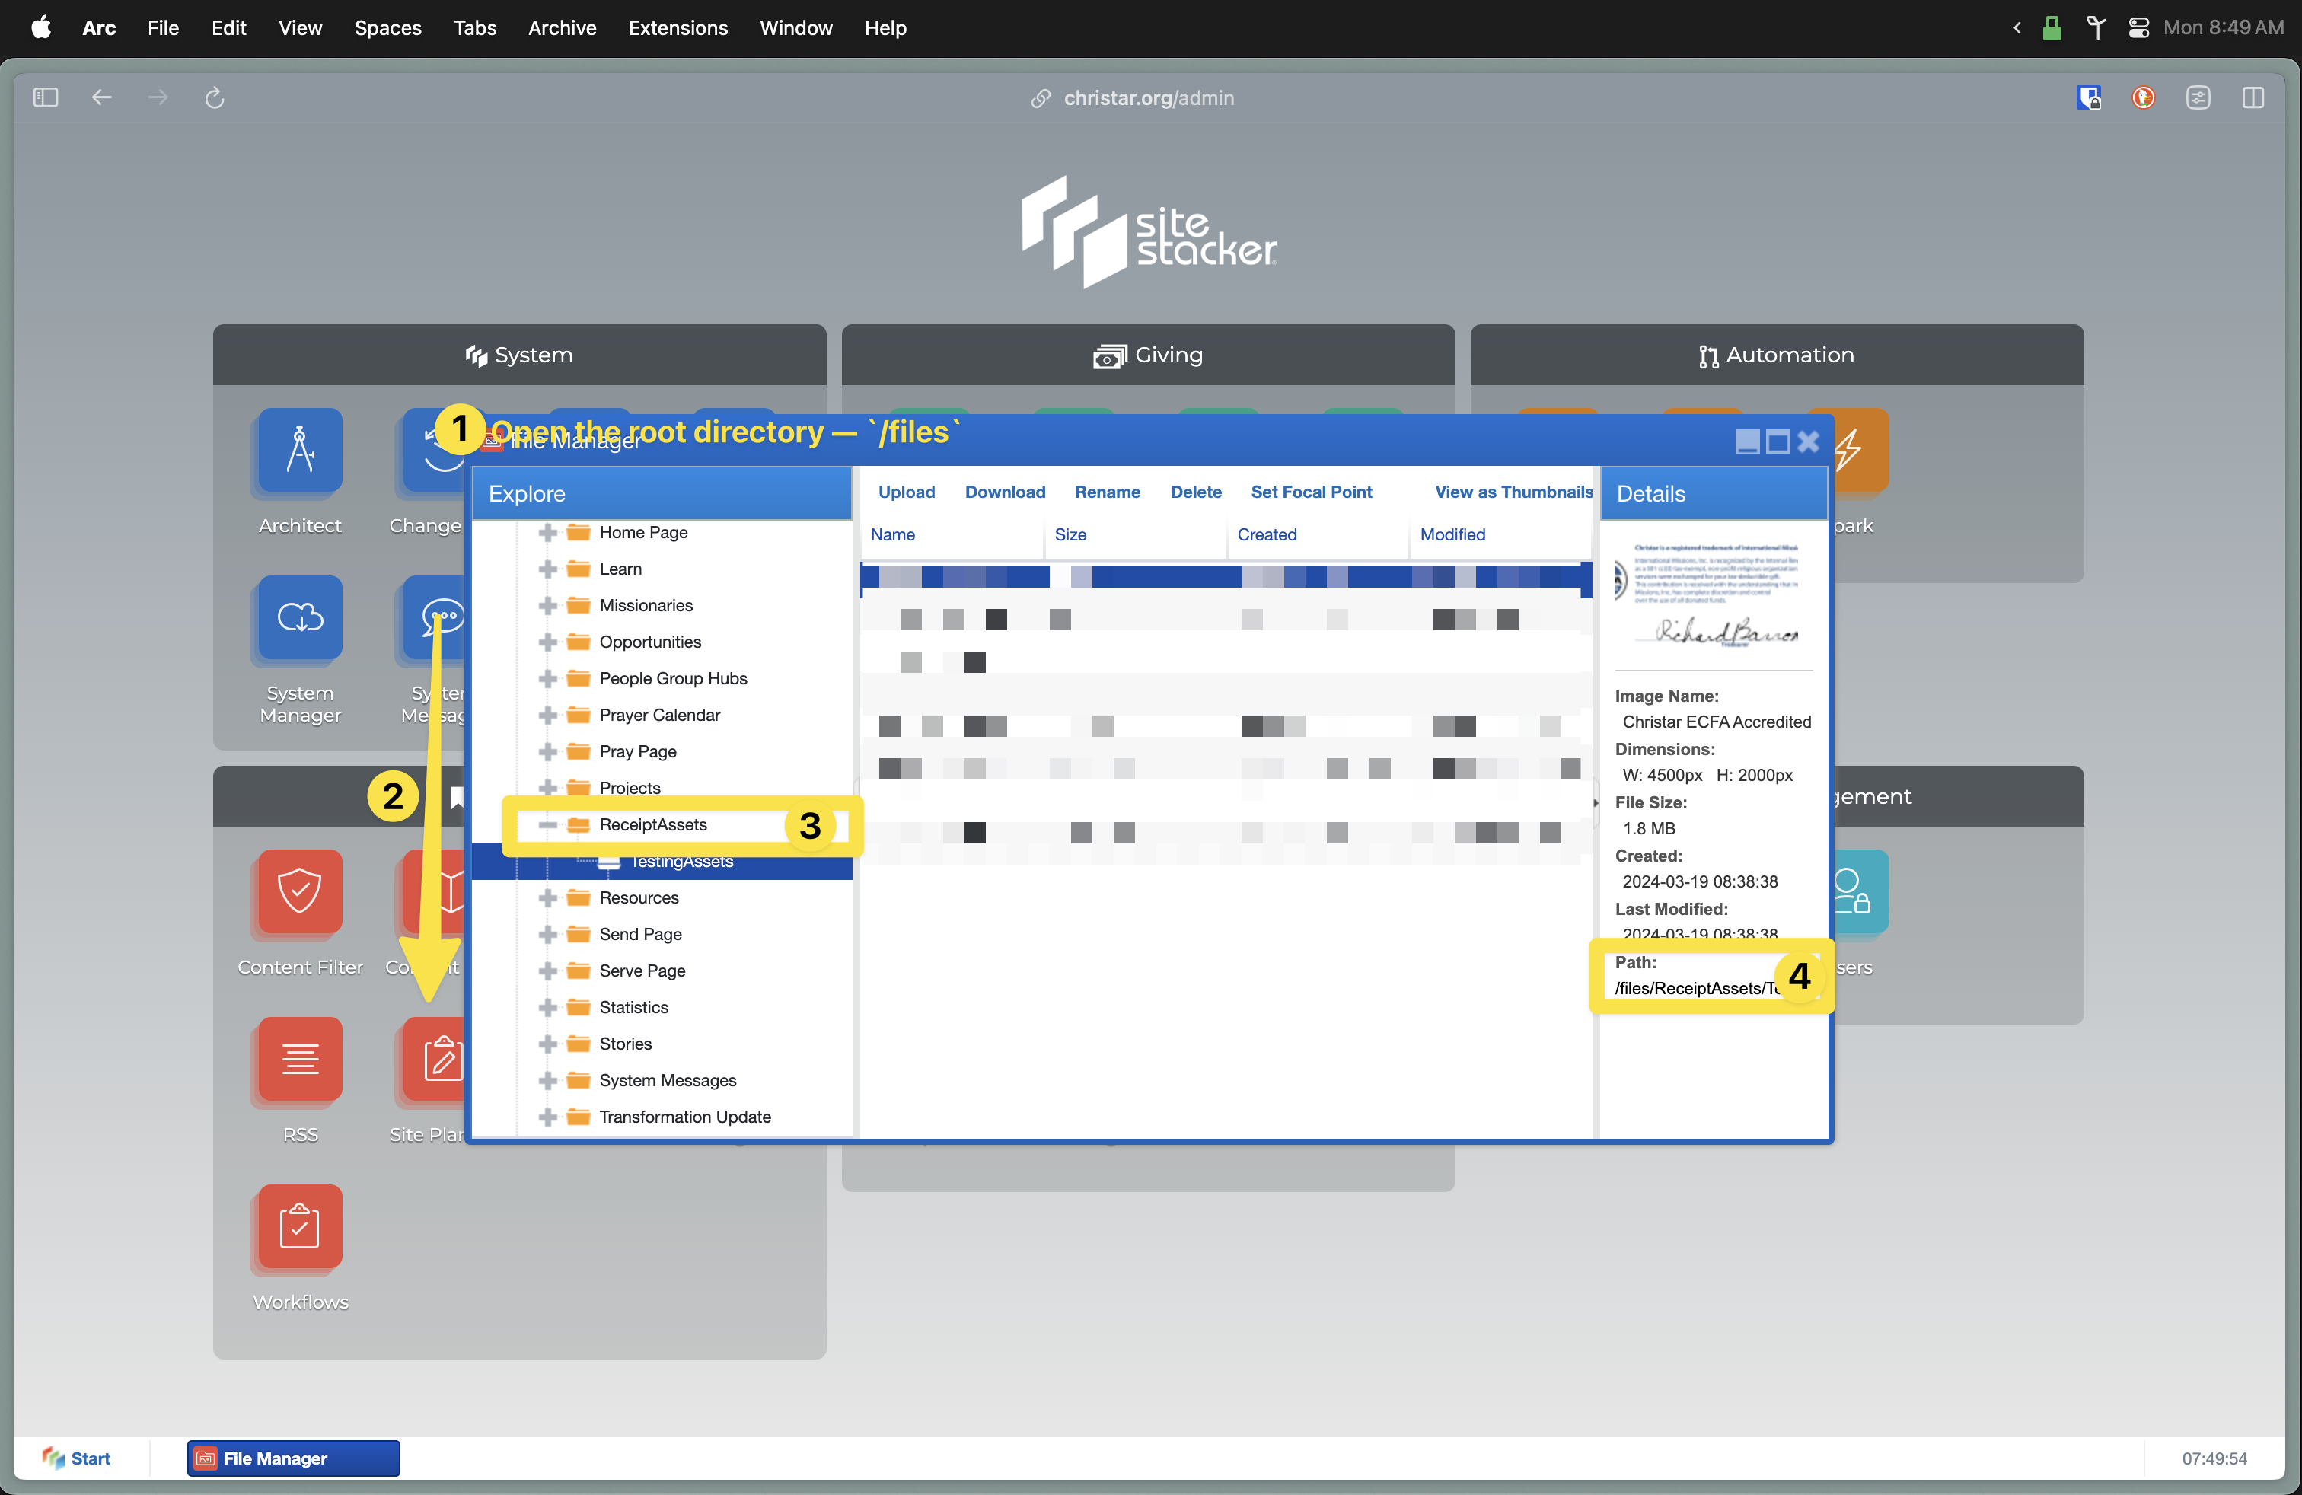This screenshot has height=1495, width=2302.
Task: Open the Workflows app icon
Action: [300, 1226]
